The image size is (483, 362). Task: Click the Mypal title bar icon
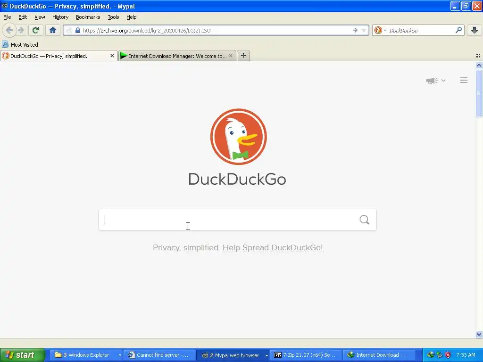click(5, 6)
